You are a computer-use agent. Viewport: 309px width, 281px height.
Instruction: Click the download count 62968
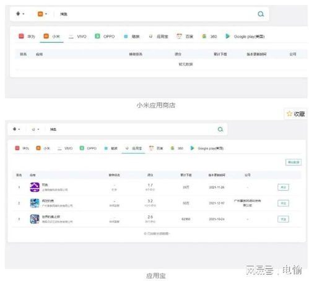(x=186, y=219)
